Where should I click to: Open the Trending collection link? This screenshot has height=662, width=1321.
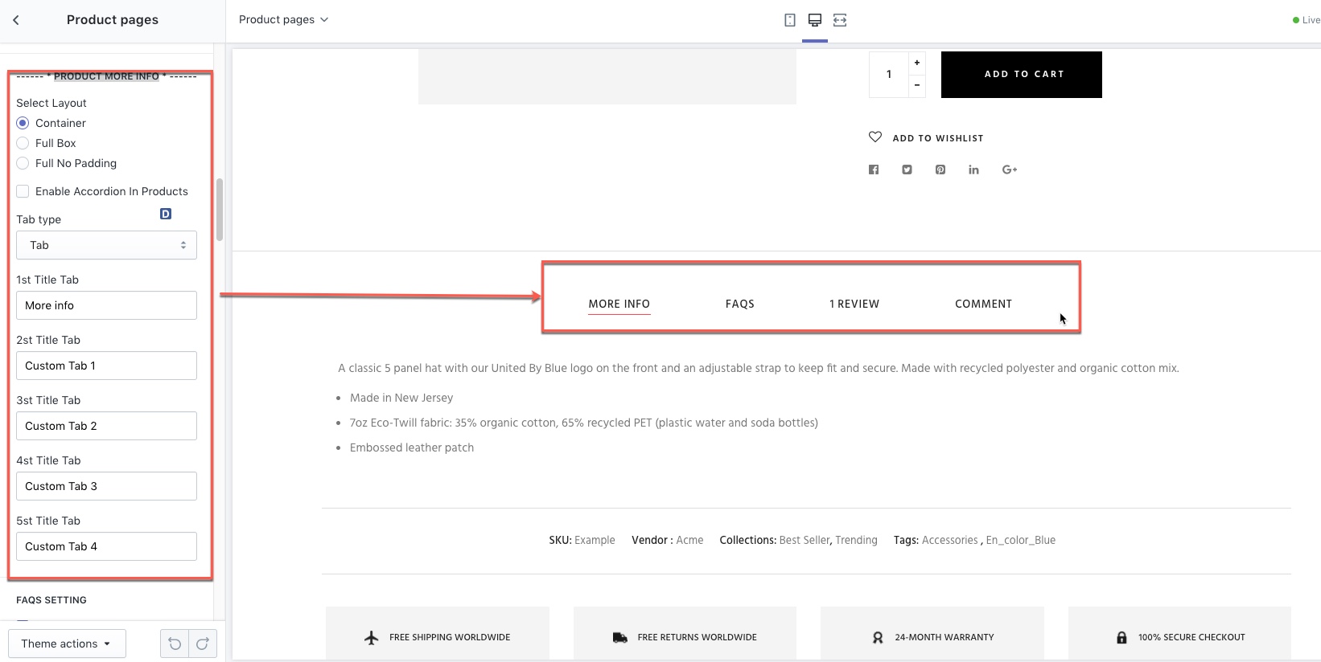click(856, 540)
